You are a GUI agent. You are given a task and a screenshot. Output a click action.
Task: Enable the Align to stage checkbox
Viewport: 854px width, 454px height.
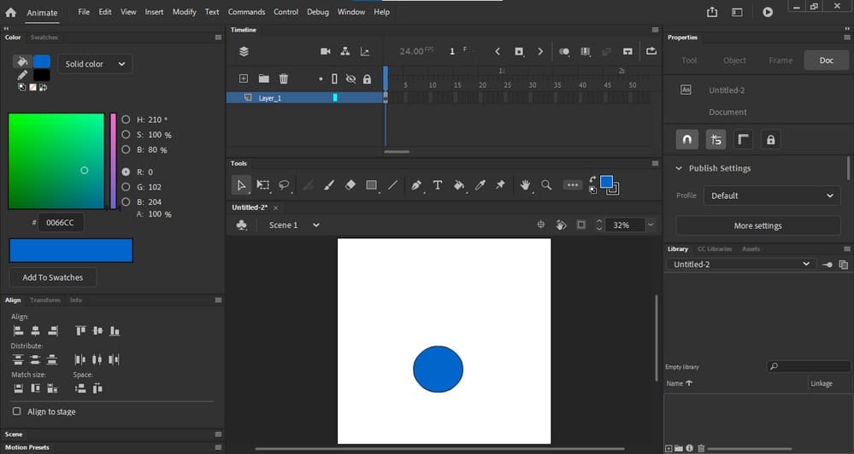tap(17, 411)
